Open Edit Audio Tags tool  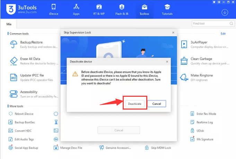[x=21, y=139]
